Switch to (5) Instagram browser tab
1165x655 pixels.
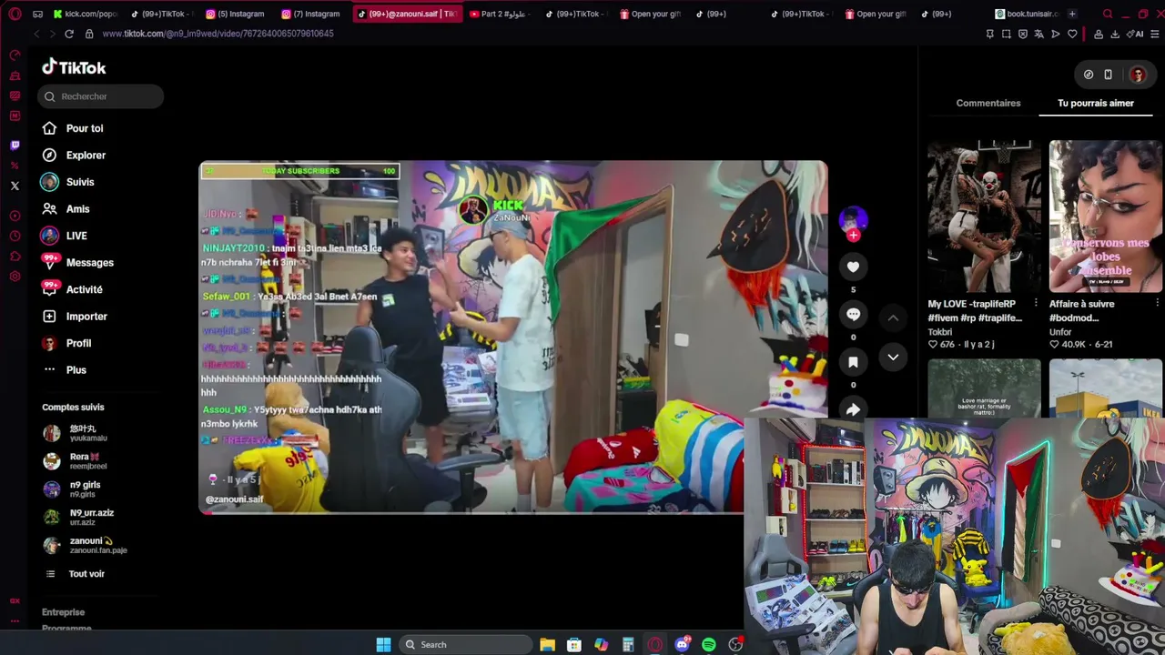236,14
